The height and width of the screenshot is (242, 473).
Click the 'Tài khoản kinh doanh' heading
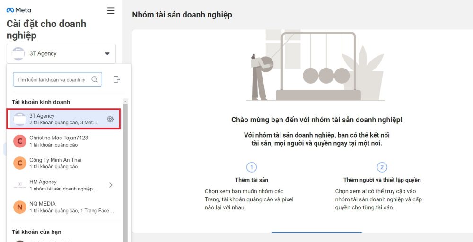(x=41, y=102)
